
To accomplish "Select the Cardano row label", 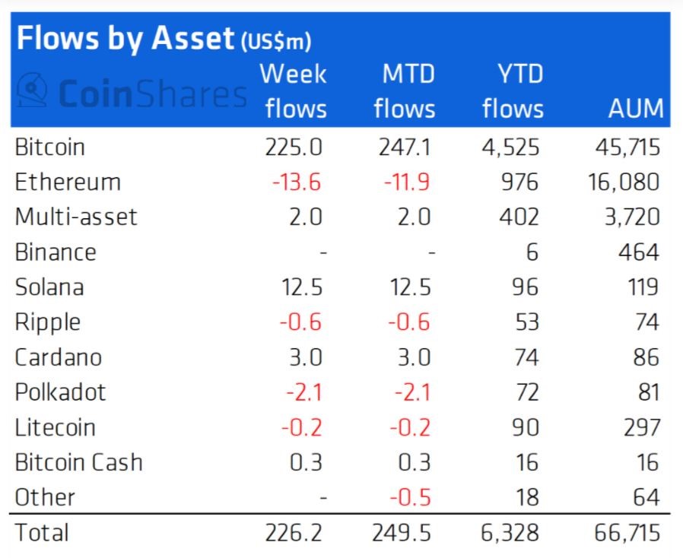I will (59, 357).
